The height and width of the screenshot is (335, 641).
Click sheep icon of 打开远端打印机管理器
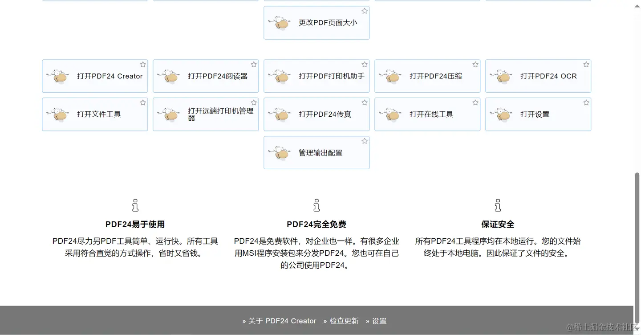[x=169, y=114]
